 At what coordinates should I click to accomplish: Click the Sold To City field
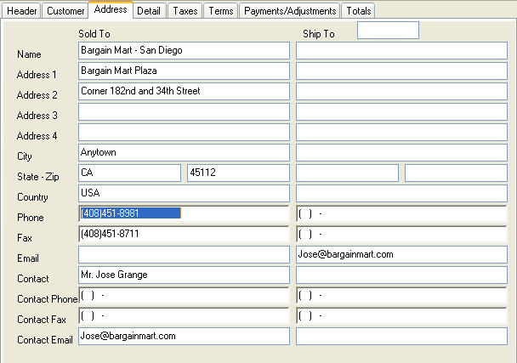(184, 153)
